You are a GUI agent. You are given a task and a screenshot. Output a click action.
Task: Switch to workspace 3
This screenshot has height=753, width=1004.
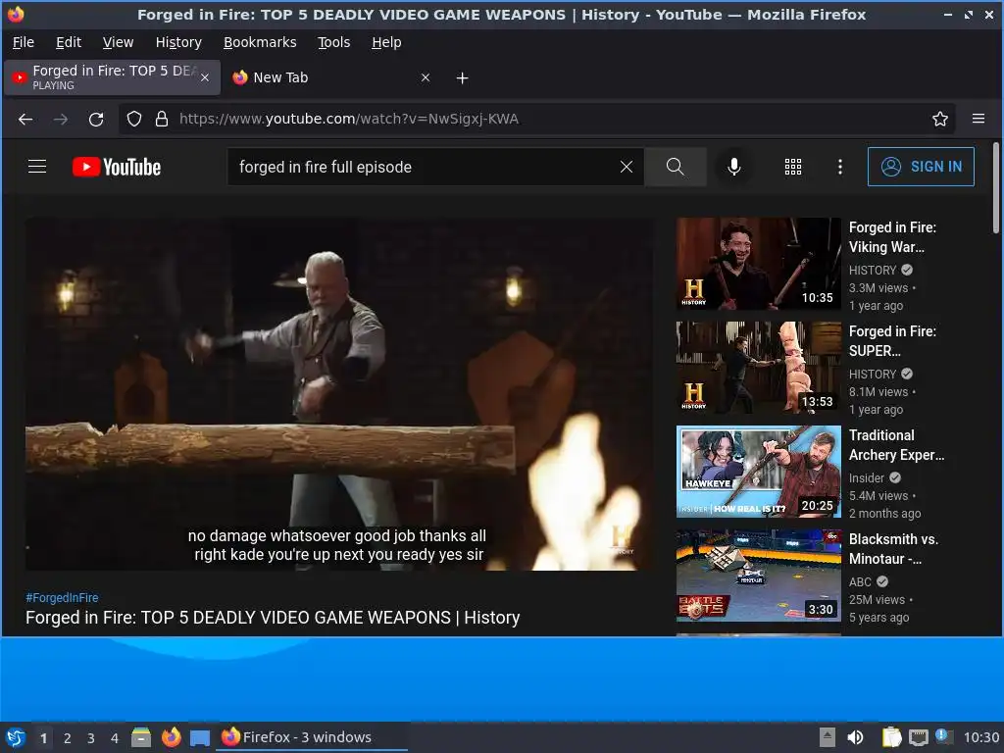(x=91, y=738)
